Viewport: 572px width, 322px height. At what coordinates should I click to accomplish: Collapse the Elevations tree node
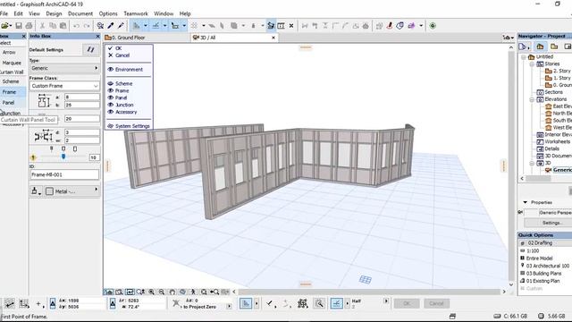532,99
